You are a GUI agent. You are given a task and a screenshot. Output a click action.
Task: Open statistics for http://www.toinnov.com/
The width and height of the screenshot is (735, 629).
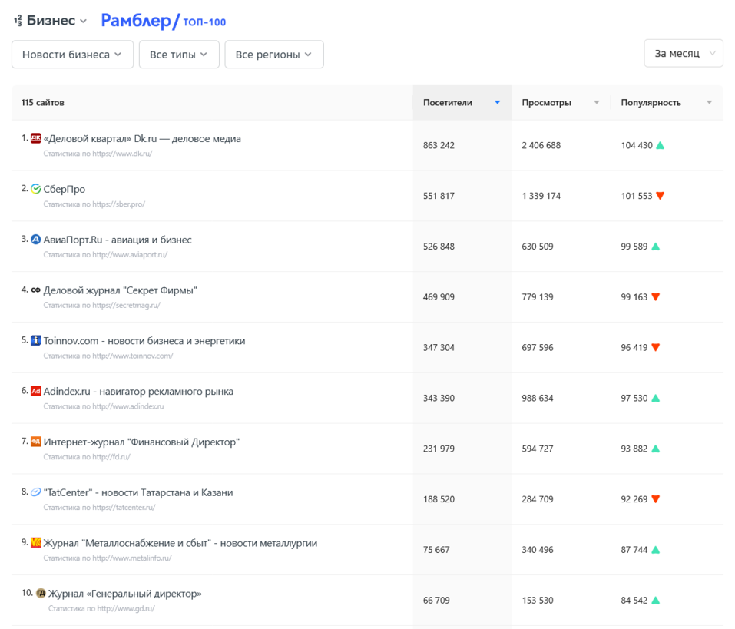(108, 356)
